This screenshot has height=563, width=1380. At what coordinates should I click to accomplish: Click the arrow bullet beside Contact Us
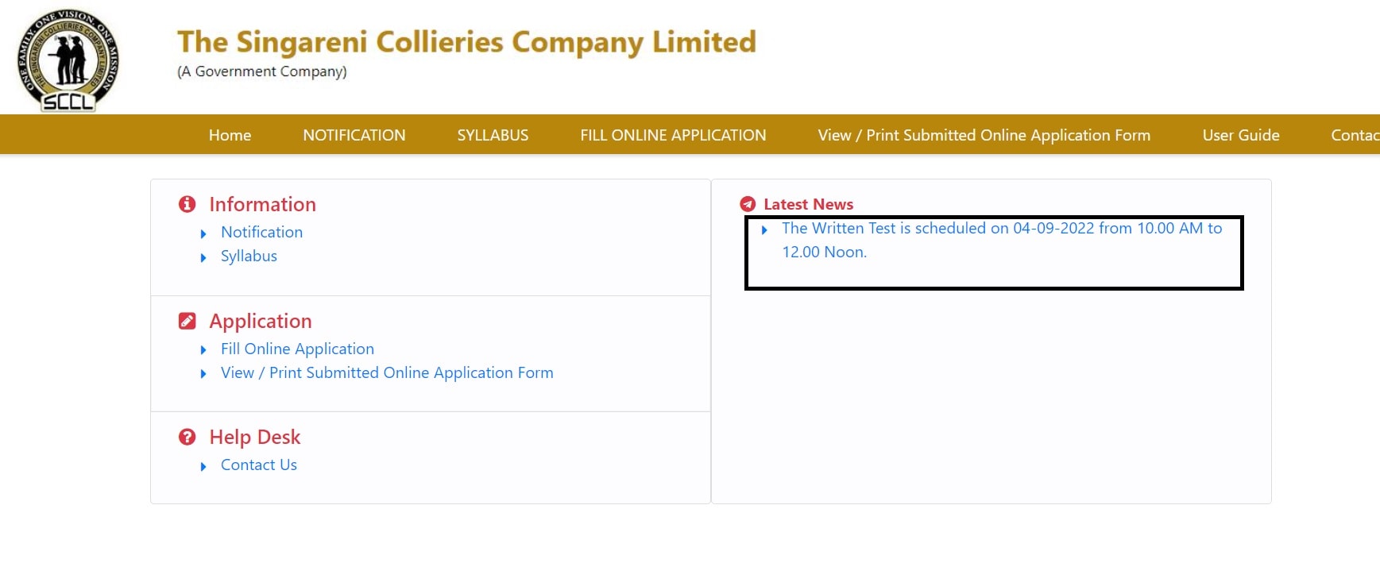(203, 466)
